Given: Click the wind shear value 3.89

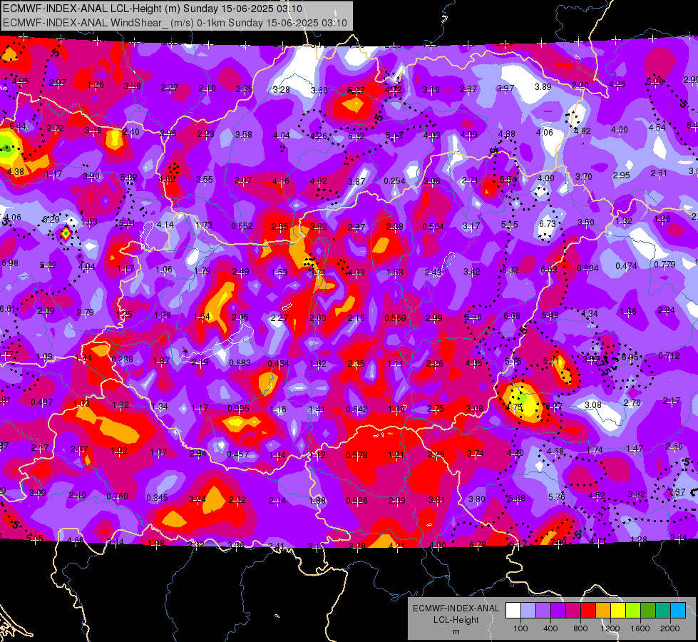Looking at the screenshot, I should pyautogui.click(x=543, y=87).
